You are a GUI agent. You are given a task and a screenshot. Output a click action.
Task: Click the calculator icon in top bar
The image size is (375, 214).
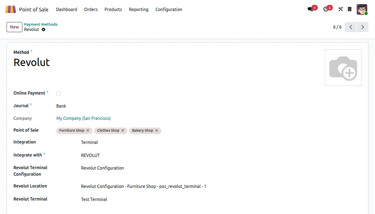point(350,9)
